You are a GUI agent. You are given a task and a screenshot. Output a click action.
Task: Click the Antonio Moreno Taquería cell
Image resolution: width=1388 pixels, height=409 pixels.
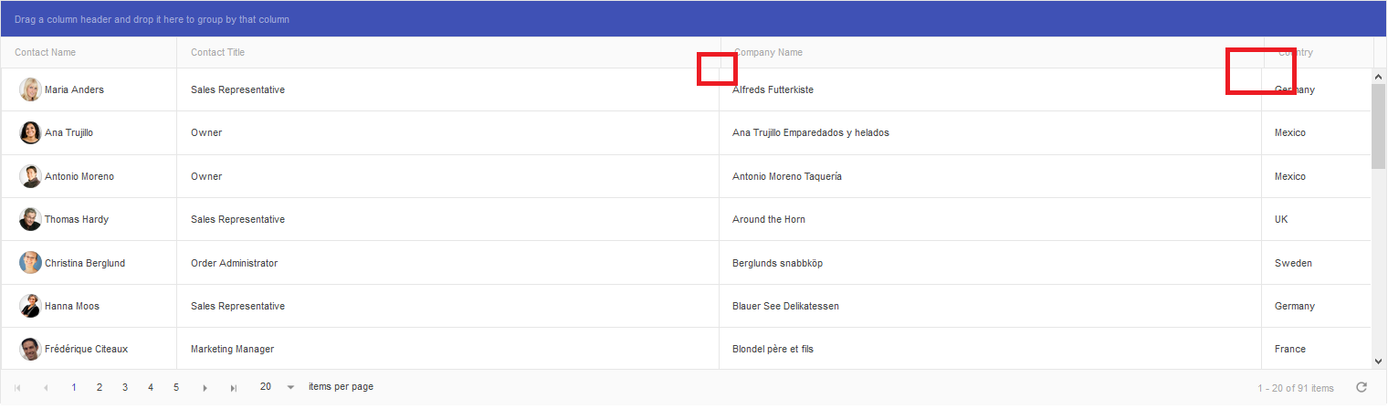point(787,176)
